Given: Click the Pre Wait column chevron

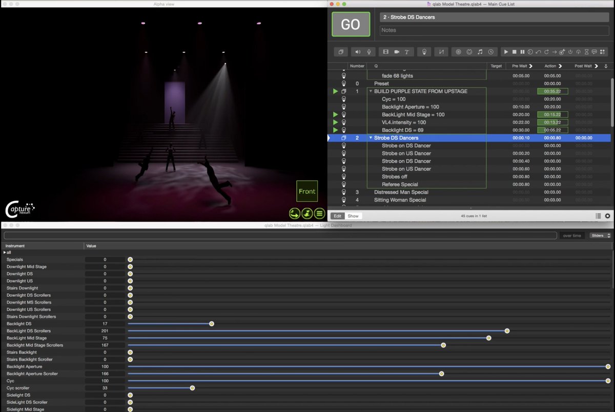Looking at the screenshot, I should pos(530,66).
